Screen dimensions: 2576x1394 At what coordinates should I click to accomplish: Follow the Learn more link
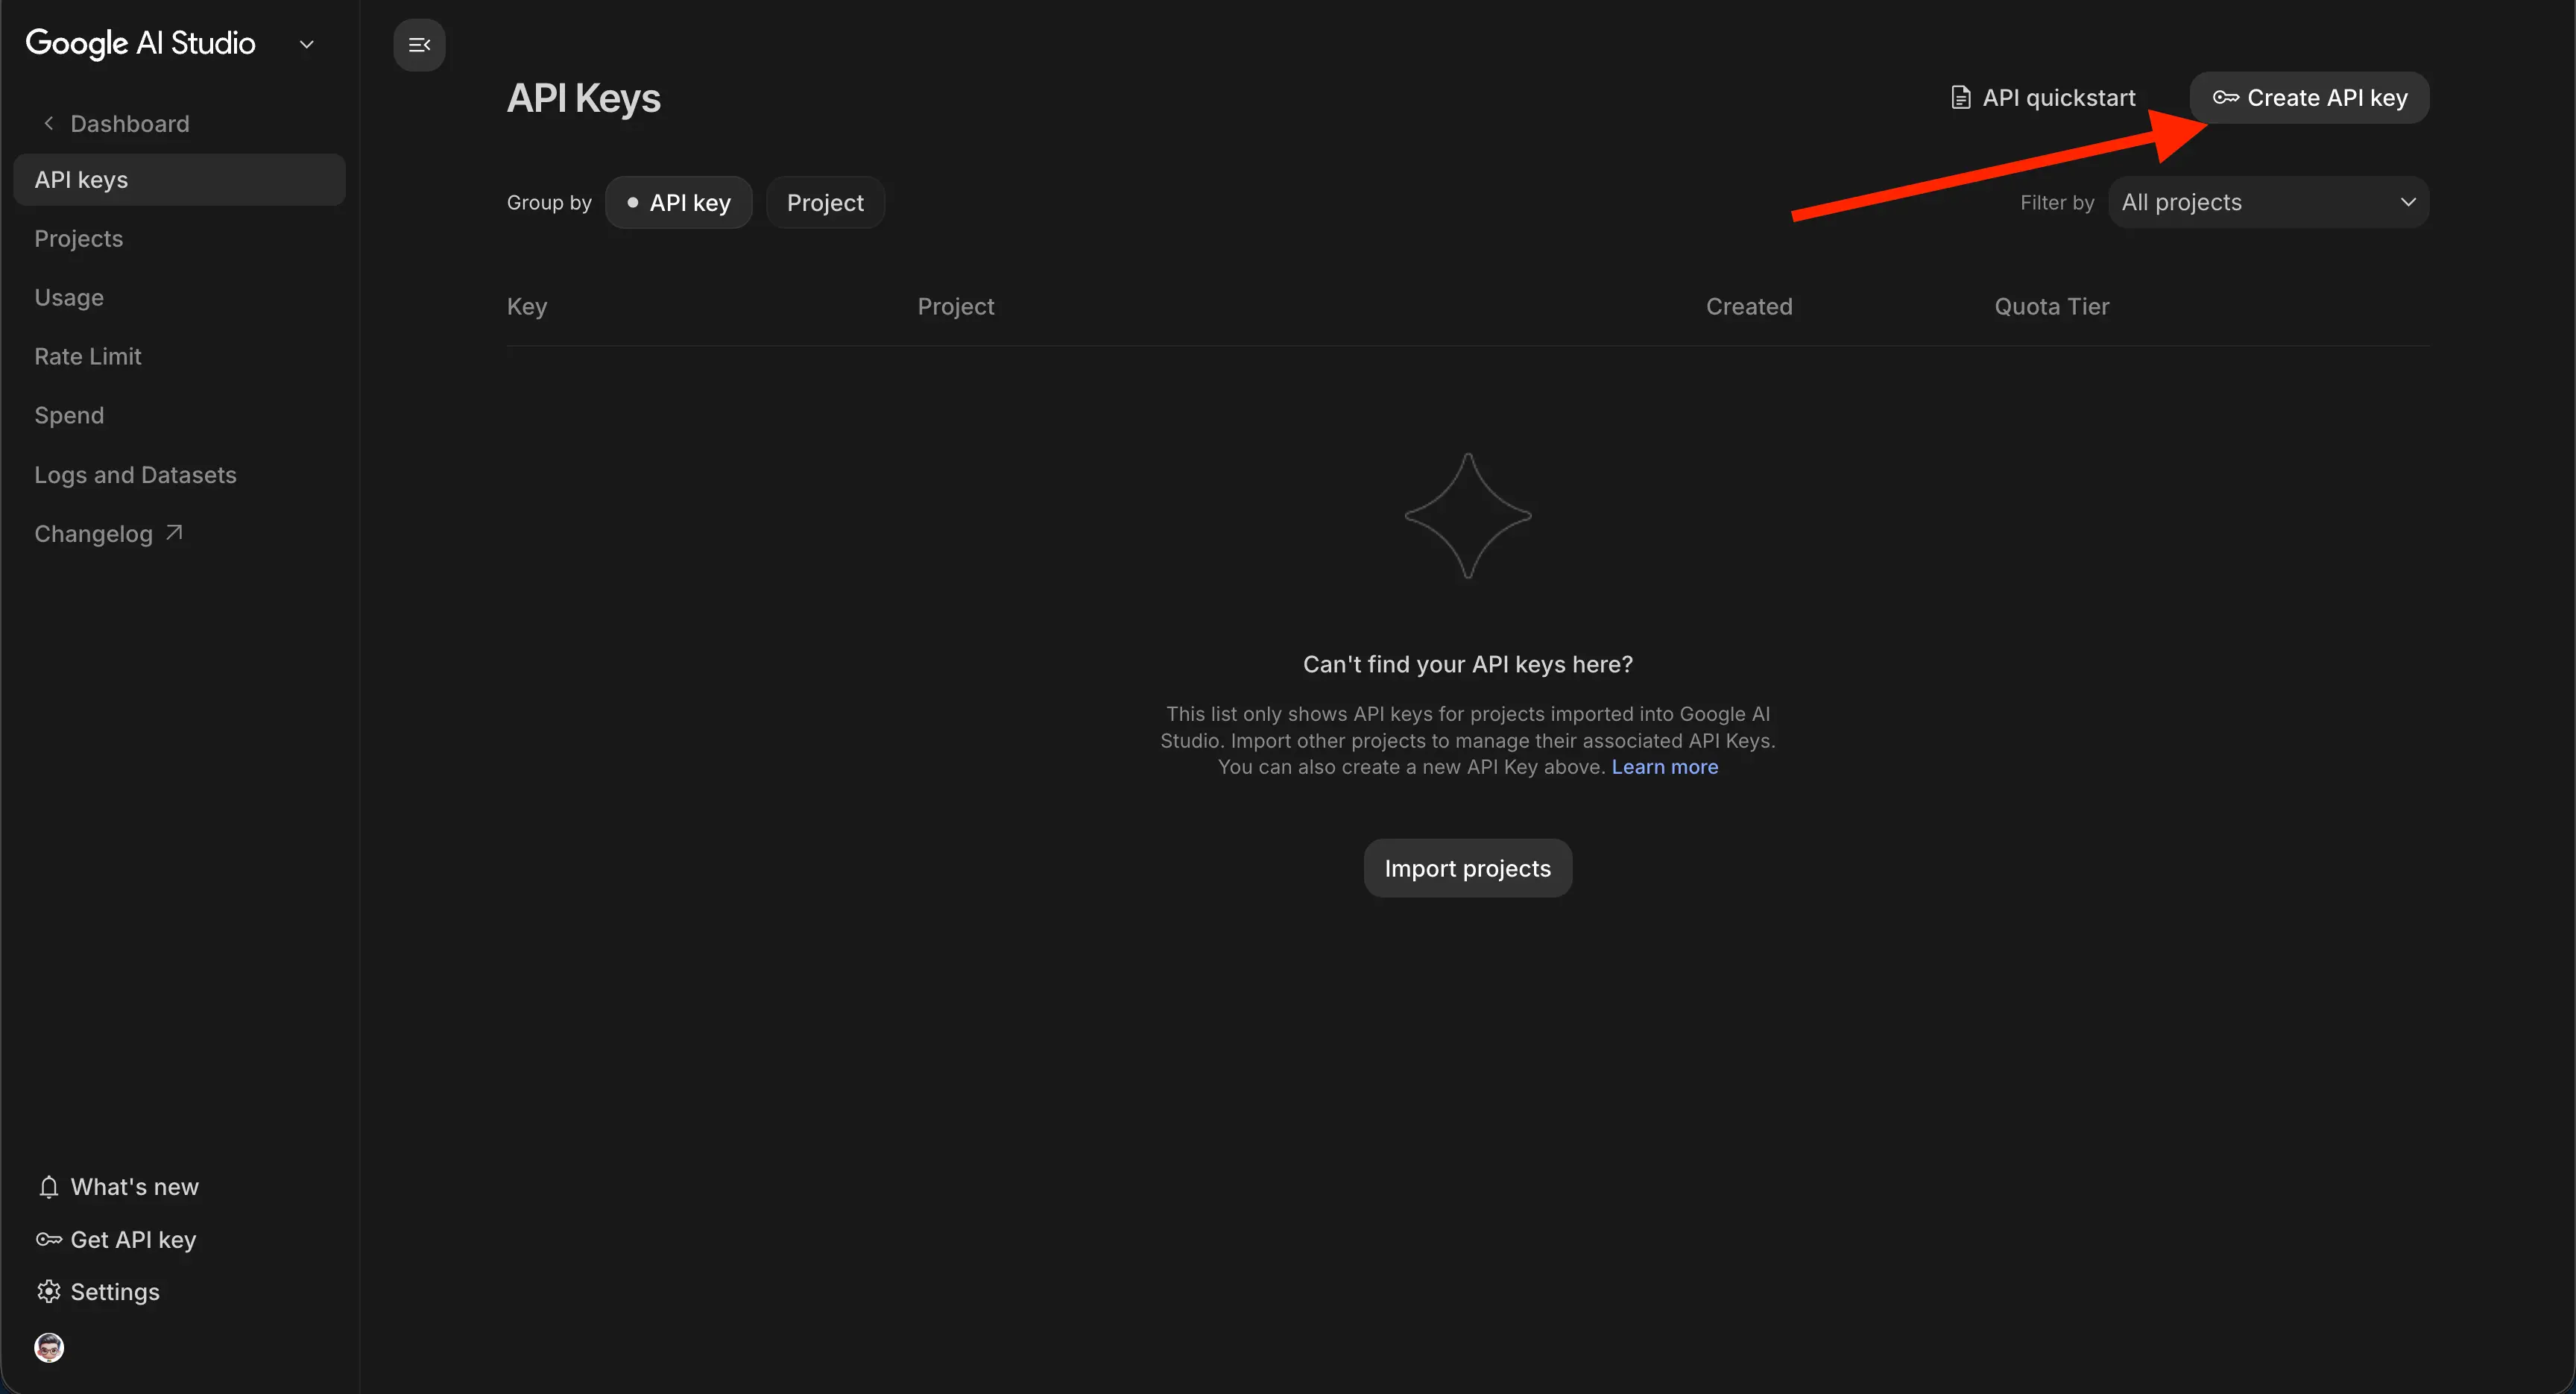pyautogui.click(x=1664, y=767)
